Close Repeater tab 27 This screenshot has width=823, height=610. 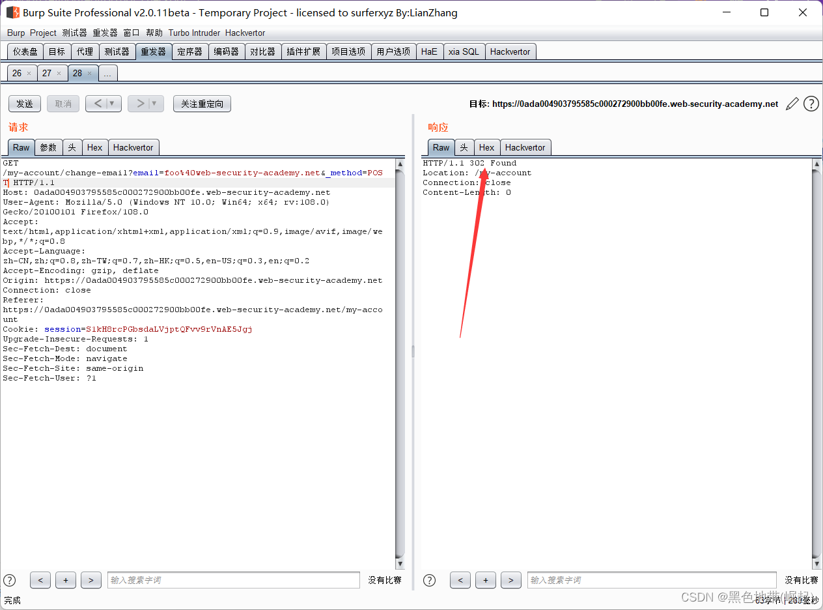click(x=59, y=74)
